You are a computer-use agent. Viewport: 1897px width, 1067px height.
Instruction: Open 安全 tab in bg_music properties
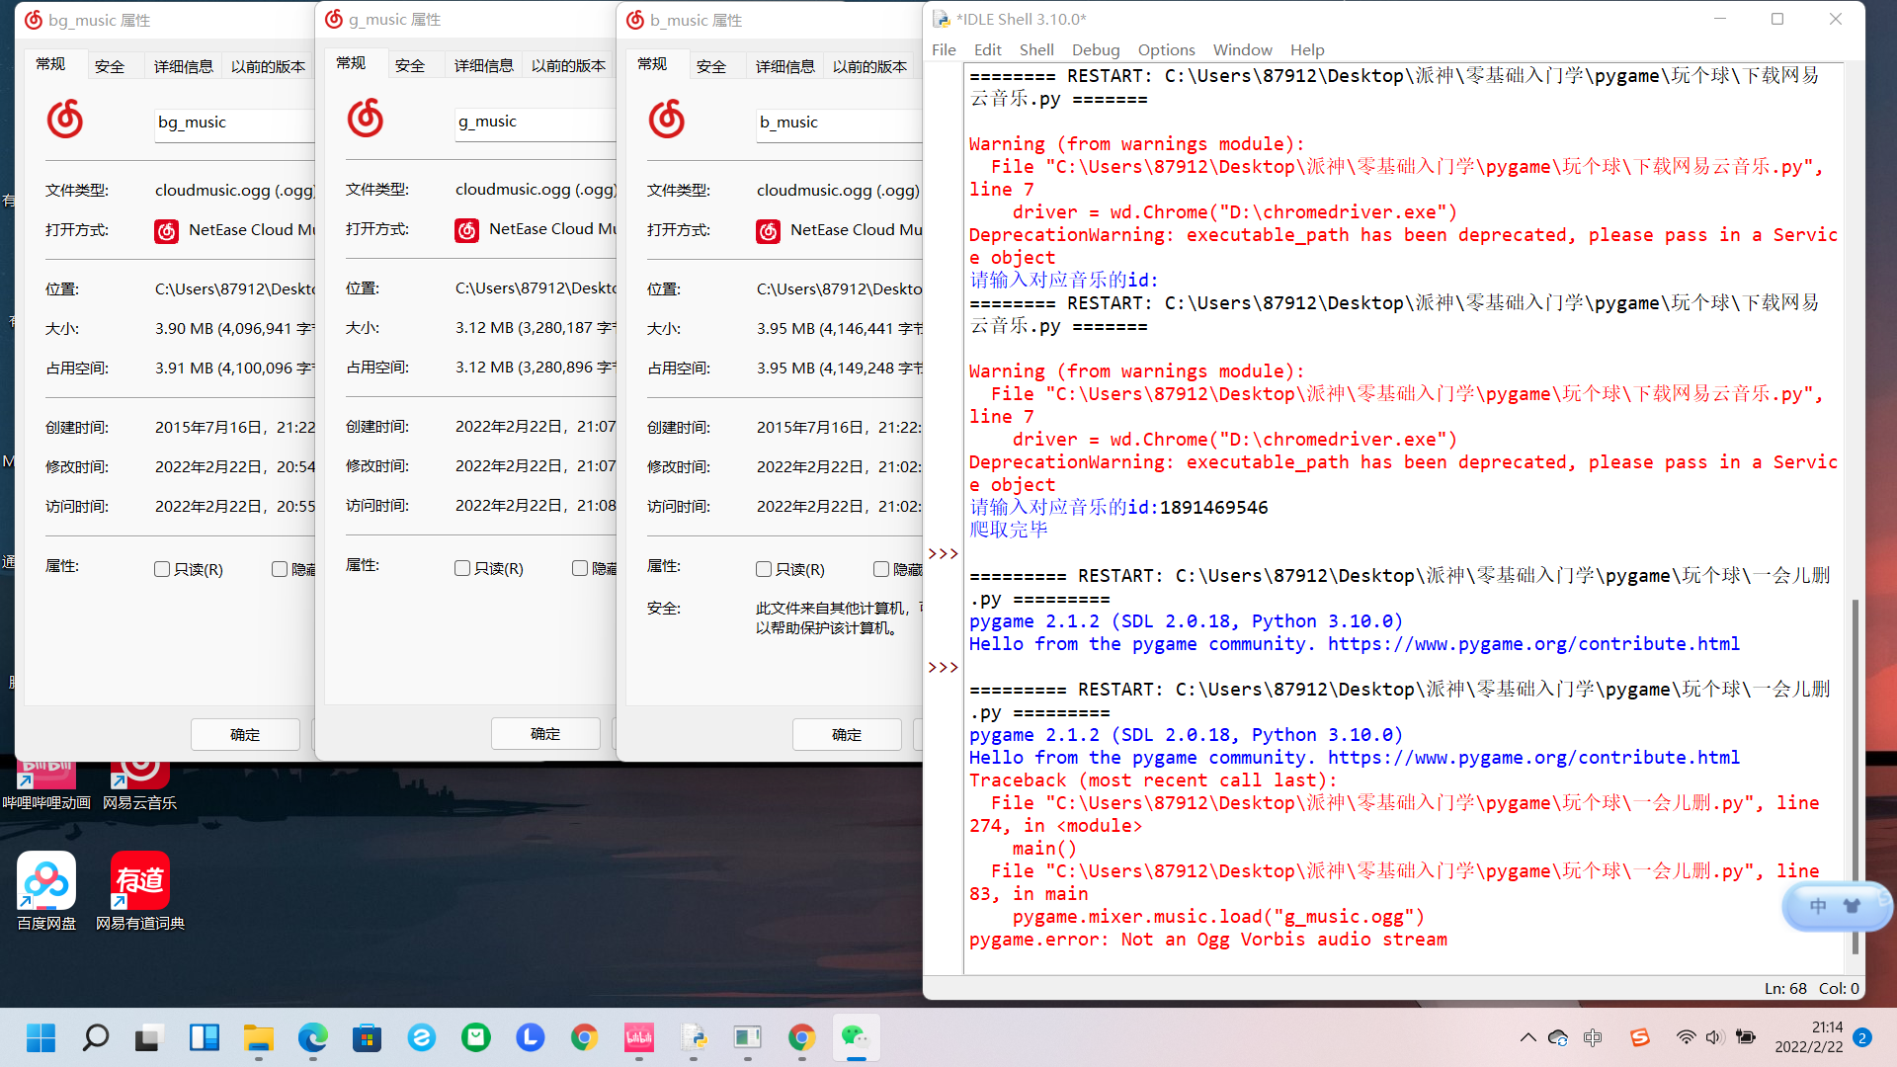[x=110, y=66]
